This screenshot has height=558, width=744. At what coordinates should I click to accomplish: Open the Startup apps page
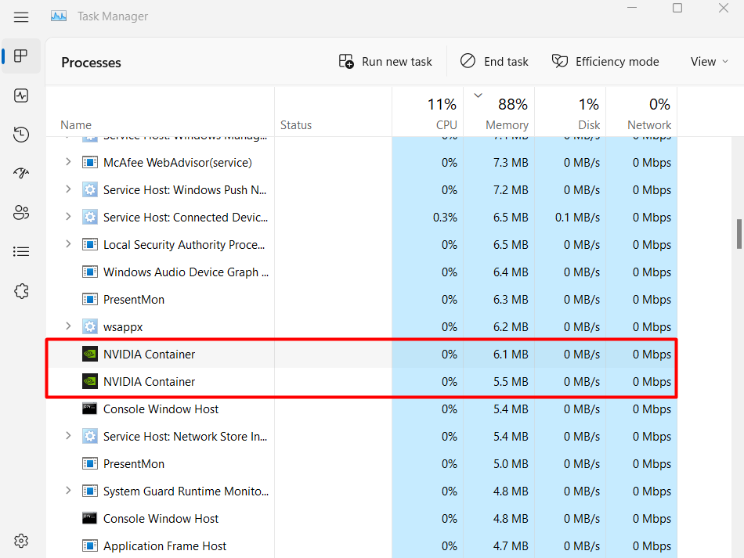tap(21, 173)
